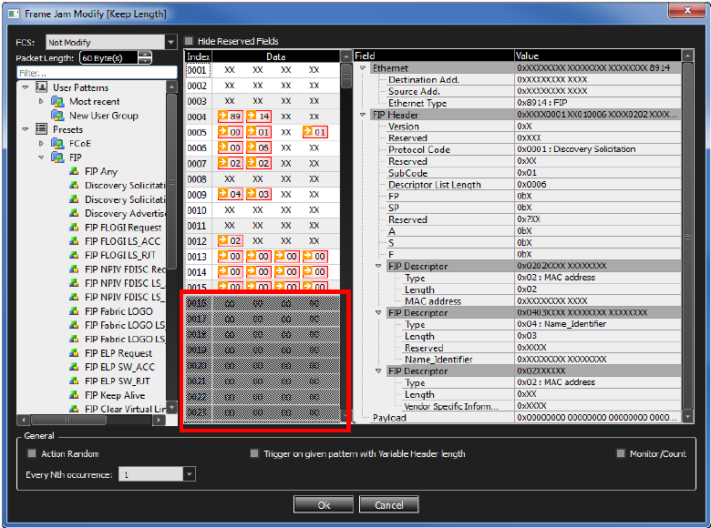Click the Most recent group icon
The image size is (711, 528).
click(57, 101)
